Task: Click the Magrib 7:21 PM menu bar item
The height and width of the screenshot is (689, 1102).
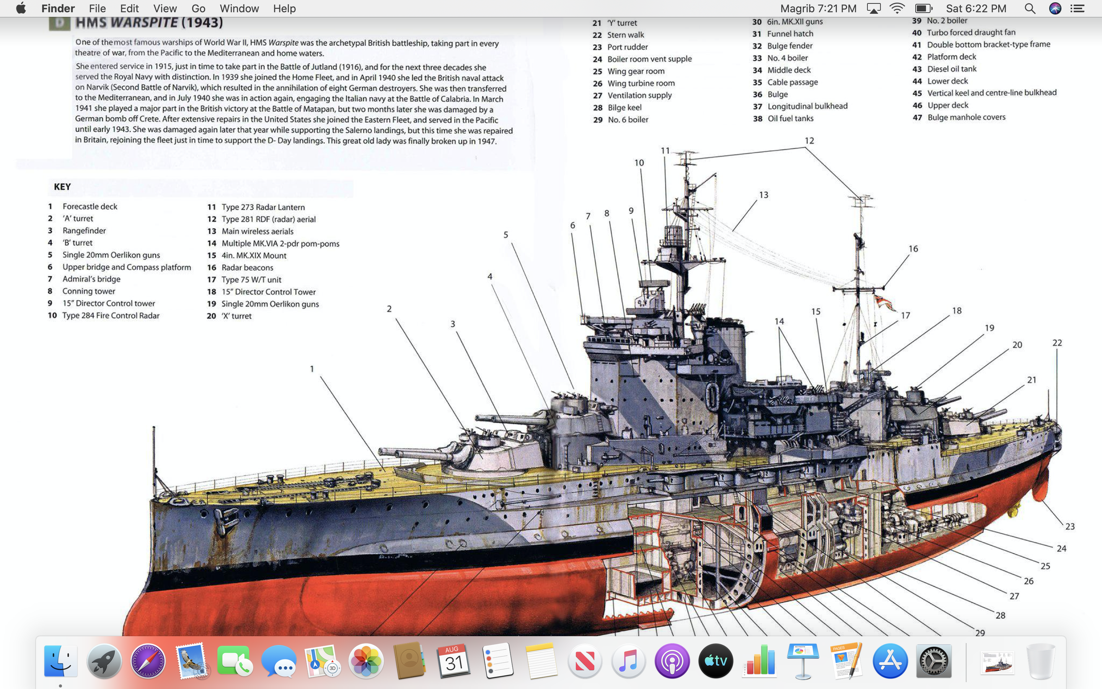Action: pyautogui.click(x=818, y=8)
